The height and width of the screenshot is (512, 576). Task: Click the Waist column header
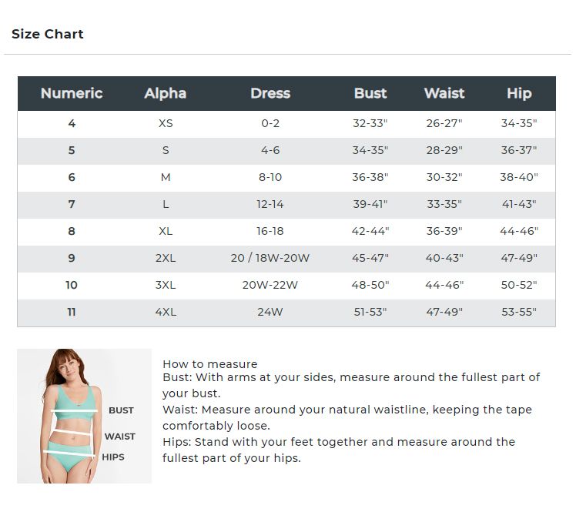pyautogui.click(x=444, y=93)
